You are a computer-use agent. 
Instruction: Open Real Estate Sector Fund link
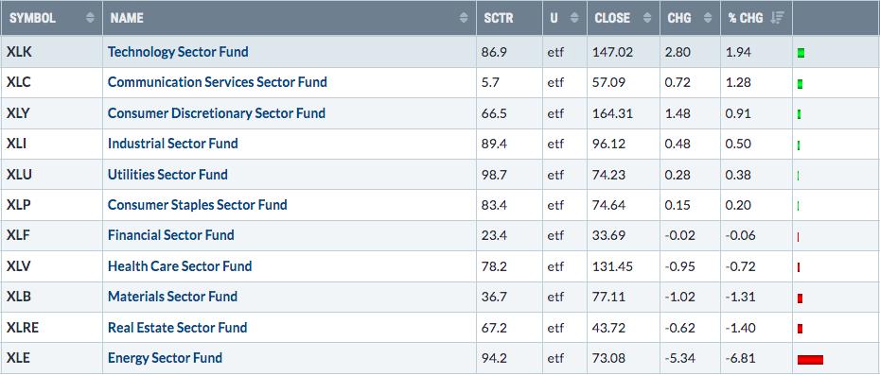[177, 328]
